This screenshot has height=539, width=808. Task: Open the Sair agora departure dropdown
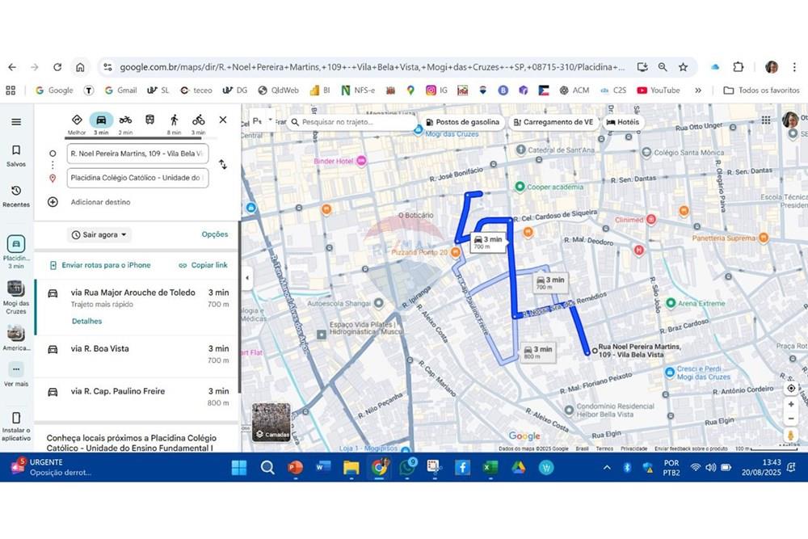tap(99, 235)
